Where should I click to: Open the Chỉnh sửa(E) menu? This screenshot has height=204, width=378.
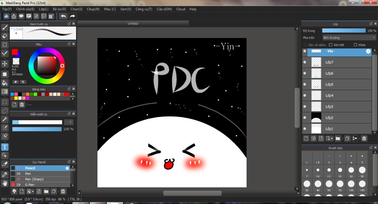coord(25,9)
